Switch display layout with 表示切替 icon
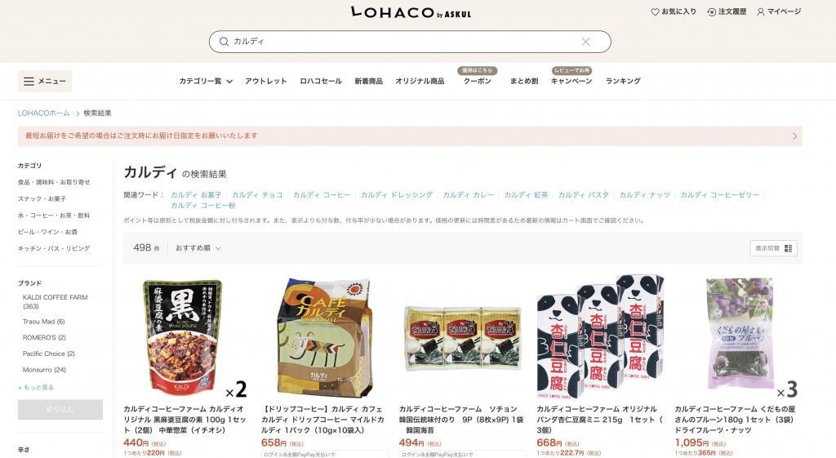836x458 pixels. click(x=788, y=248)
